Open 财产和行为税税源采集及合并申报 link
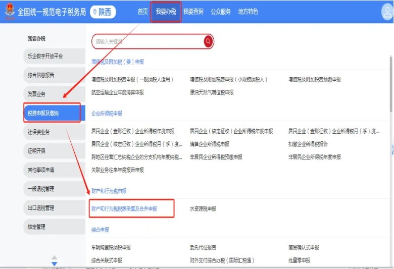The image size is (394, 269). point(124,208)
